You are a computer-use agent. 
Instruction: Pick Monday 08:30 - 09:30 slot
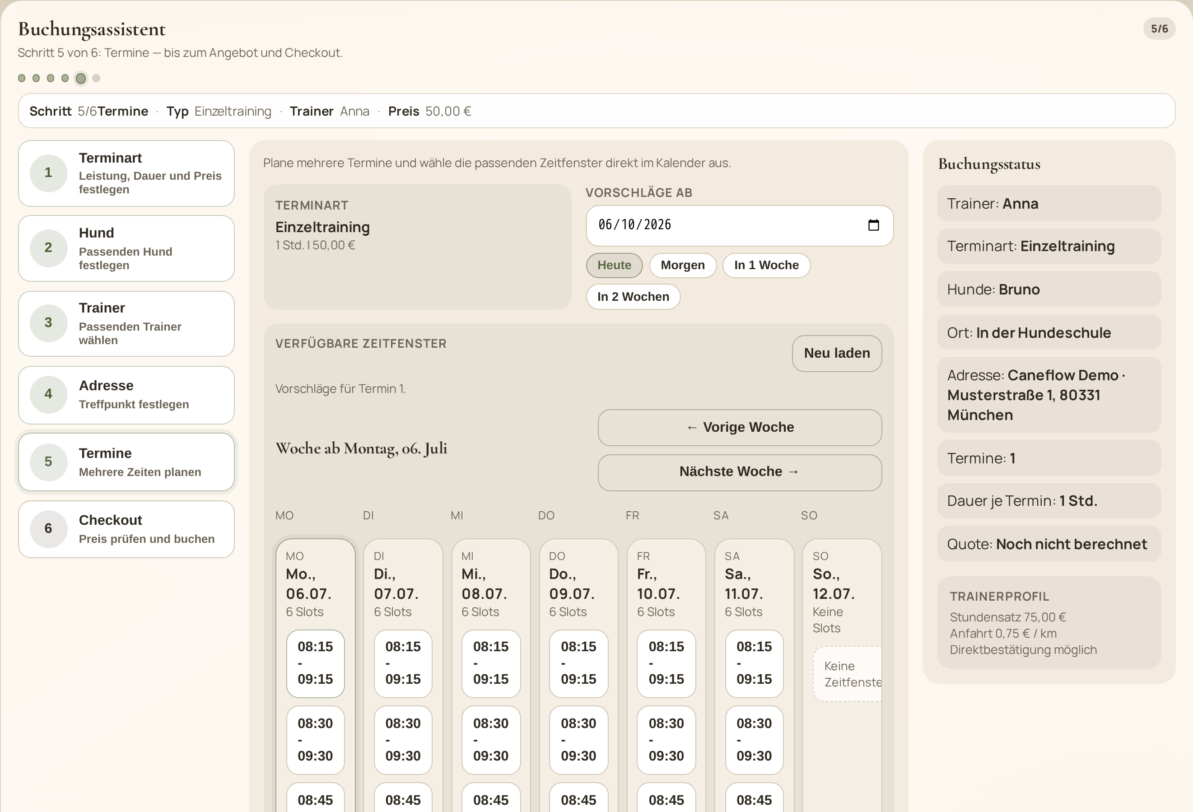coord(315,740)
